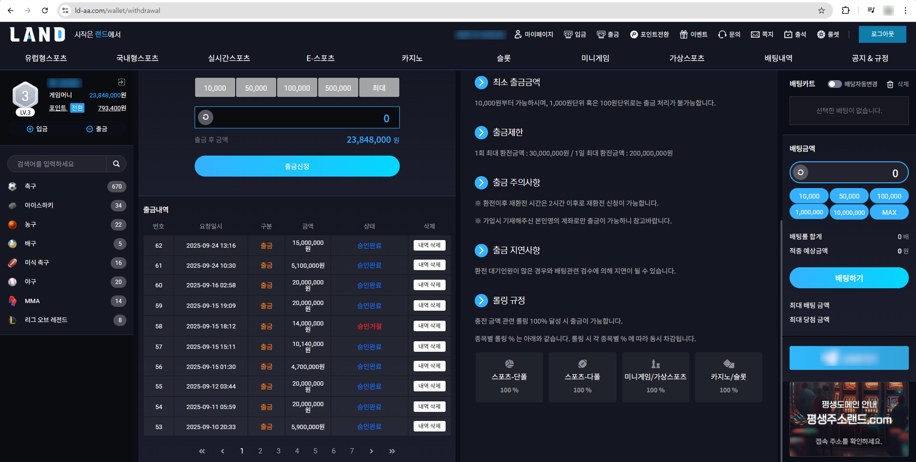Select 농구 in the sports list
Screen dimensions: 916x462
[x=67, y=224]
